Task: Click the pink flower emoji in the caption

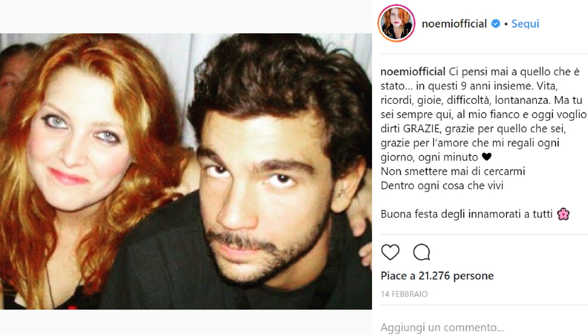Action: click(563, 214)
